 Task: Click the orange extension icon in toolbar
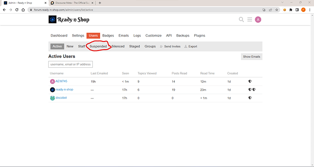[x=284, y=10]
